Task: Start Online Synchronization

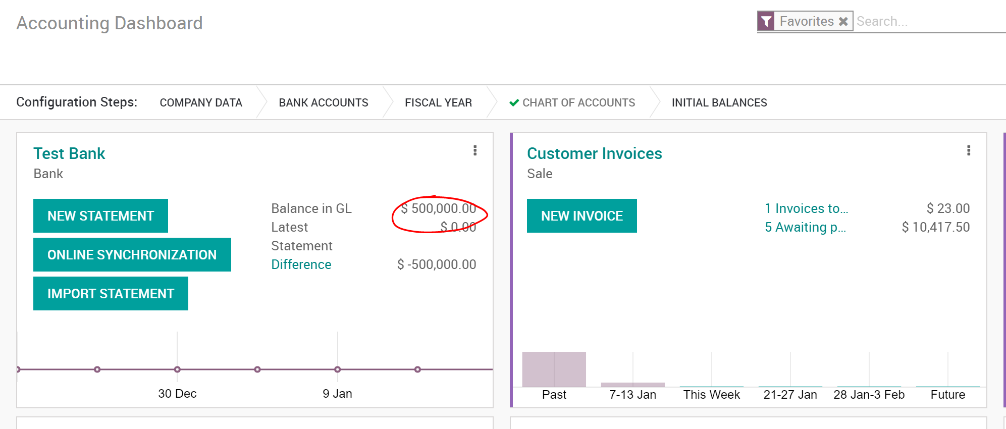Action: pyautogui.click(x=132, y=255)
